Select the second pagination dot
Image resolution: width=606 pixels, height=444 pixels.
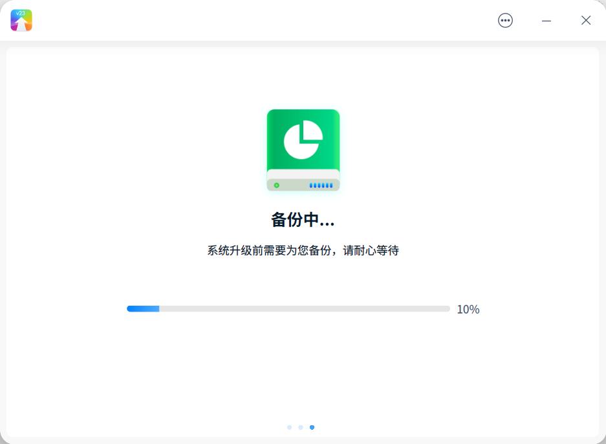tap(301, 427)
